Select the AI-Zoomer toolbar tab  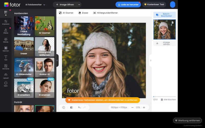click(66, 13)
